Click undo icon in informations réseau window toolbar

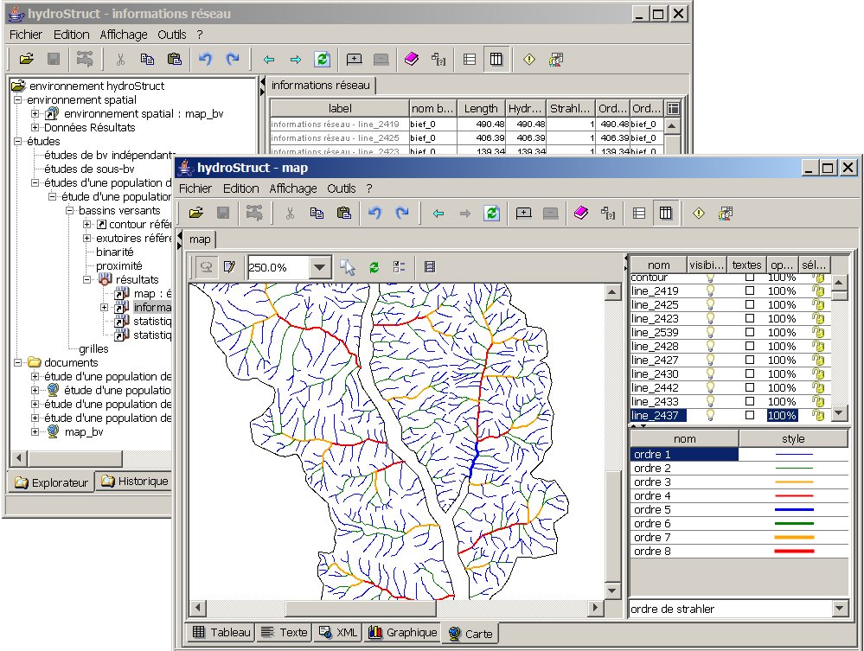click(x=206, y=59)
